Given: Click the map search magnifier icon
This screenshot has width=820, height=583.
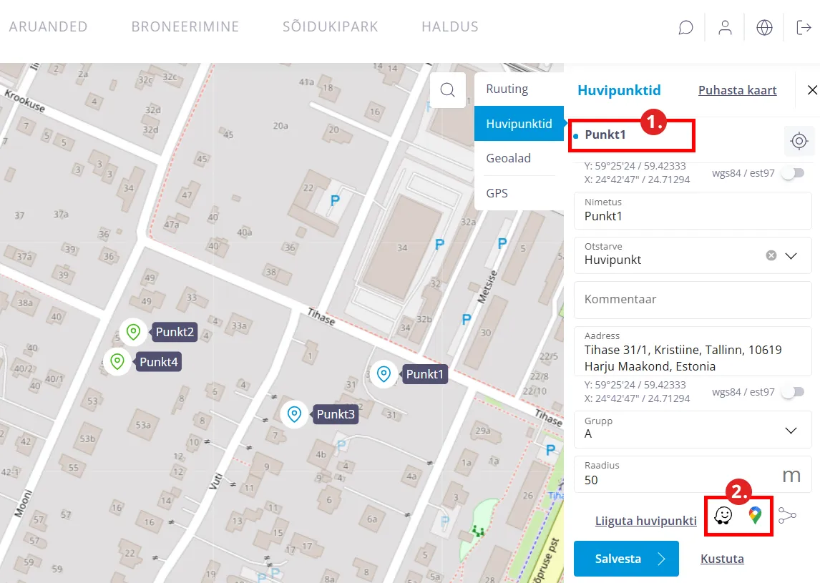Looking at the screenshot, I should click(448, 90).
